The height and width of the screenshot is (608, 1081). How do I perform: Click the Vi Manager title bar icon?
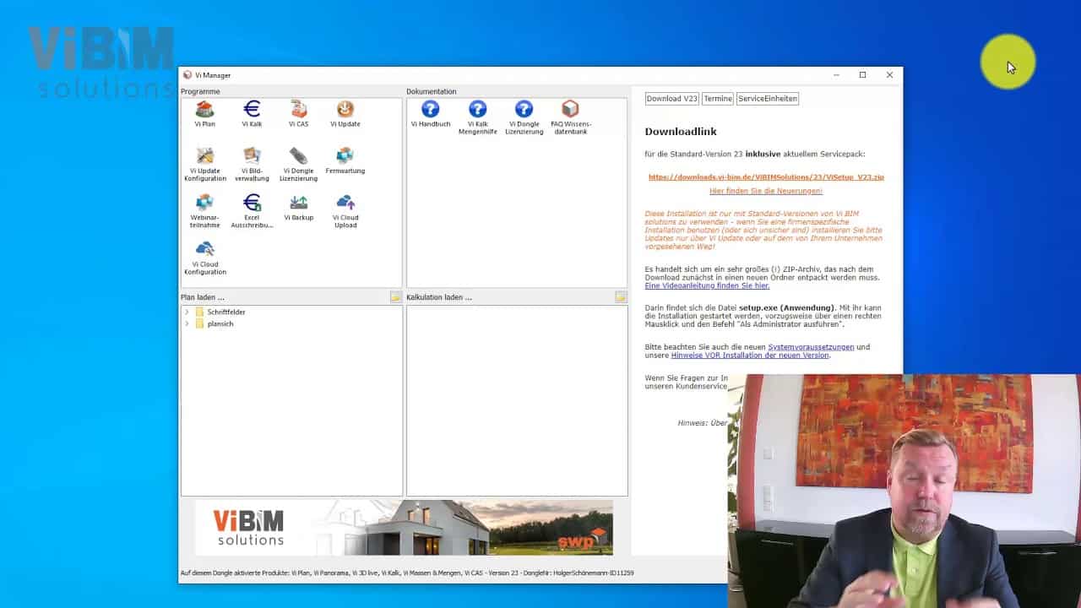[x=187, y=75]
